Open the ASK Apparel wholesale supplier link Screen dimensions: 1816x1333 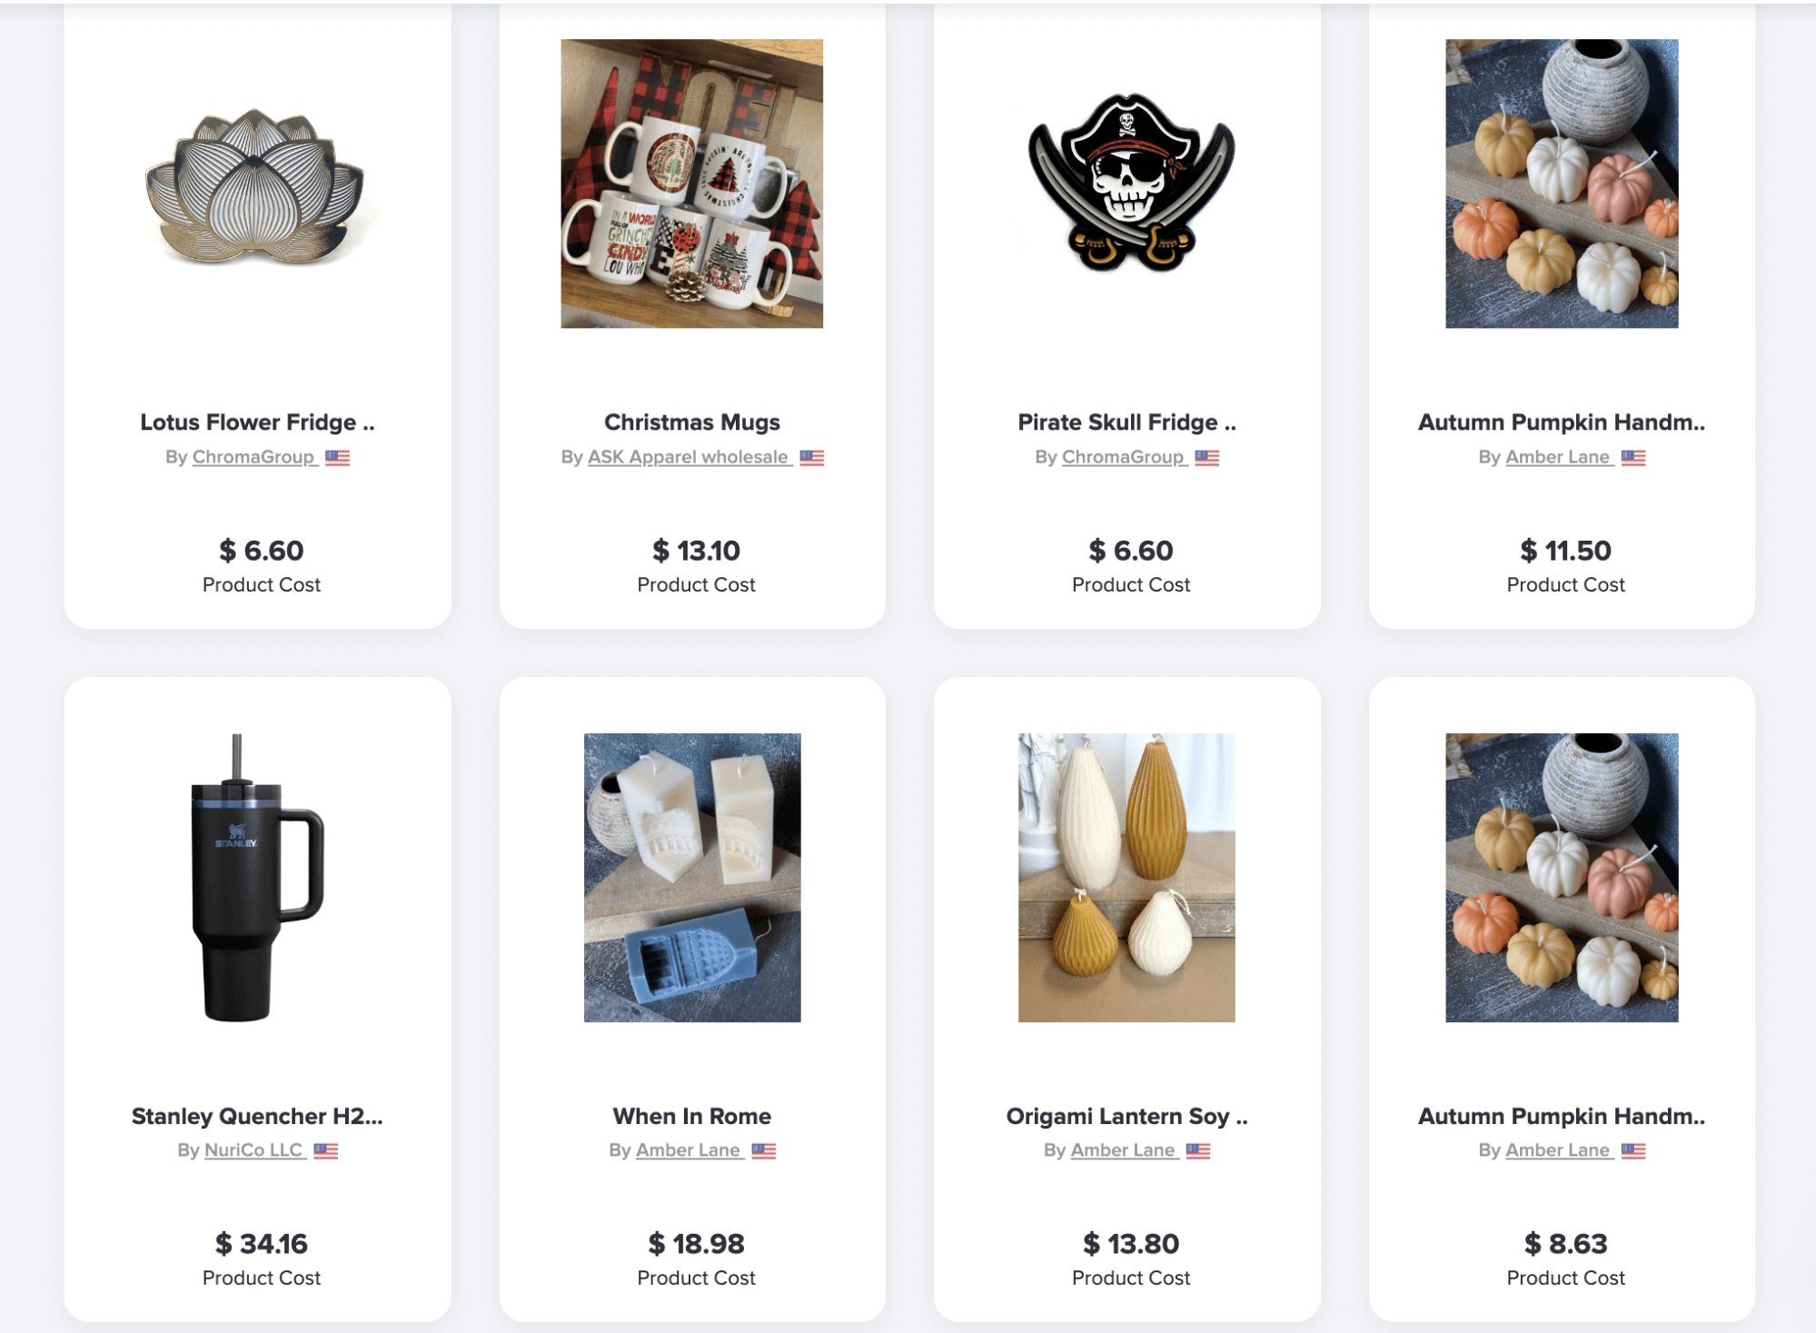click(x=688, y=457)
